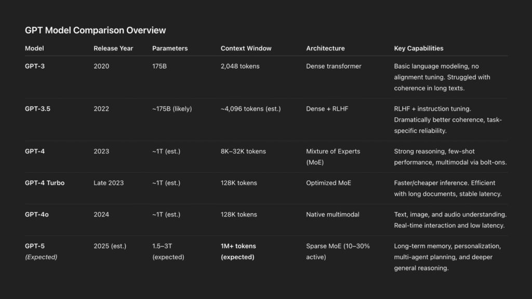Click the 'Architecture' column header
This screenshot has width=532, height=299.
tap(325, 48)
